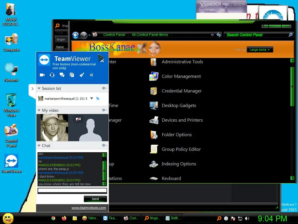Click the Control Panel vertical scrollbar
This screenshot has width=298, height=224.
[x=292, y=87]
